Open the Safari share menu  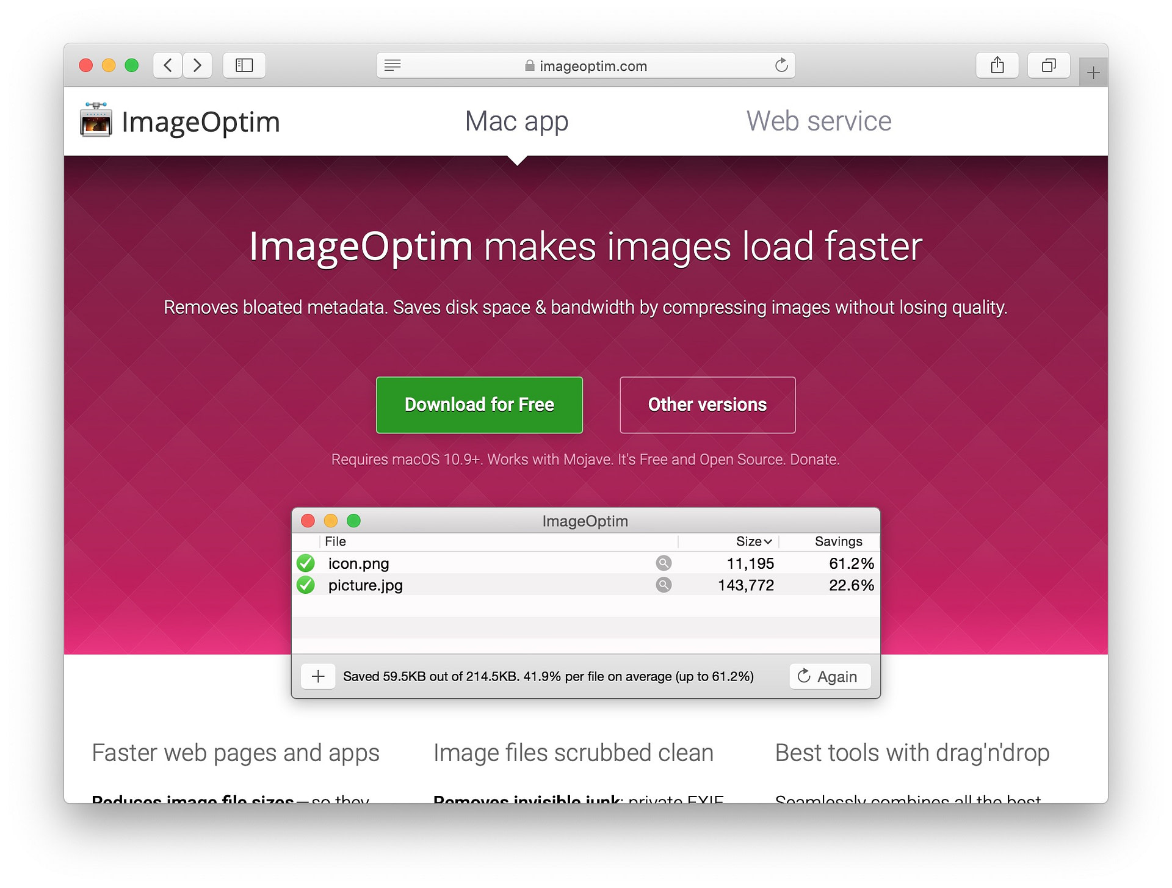[x=997, y=65]
